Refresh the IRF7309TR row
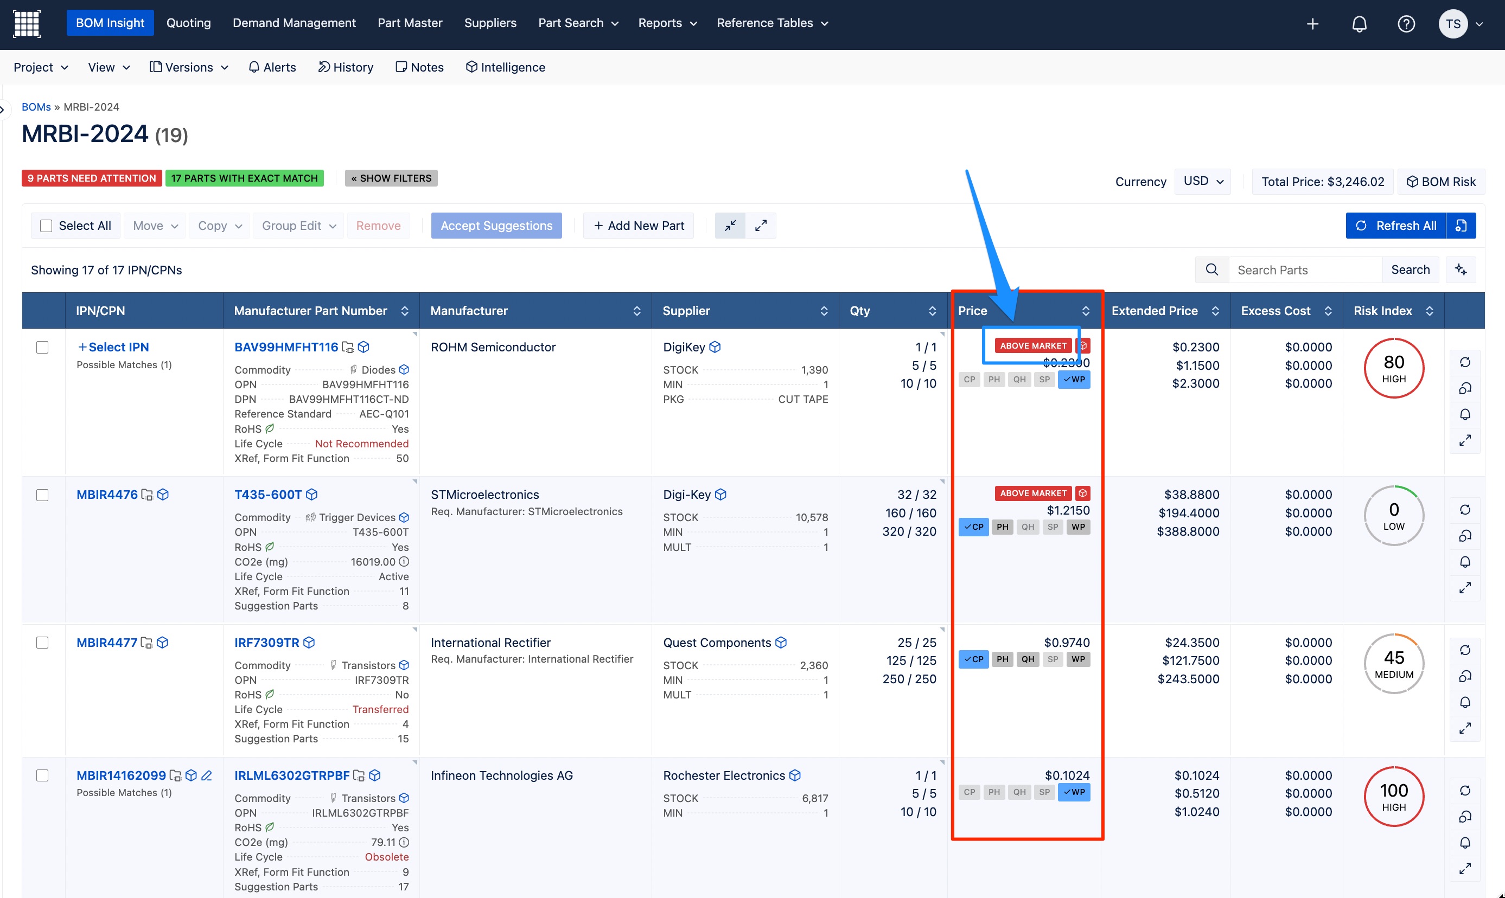The width and height of the screenshot is (1505, 898). [x=1465, y=651]
